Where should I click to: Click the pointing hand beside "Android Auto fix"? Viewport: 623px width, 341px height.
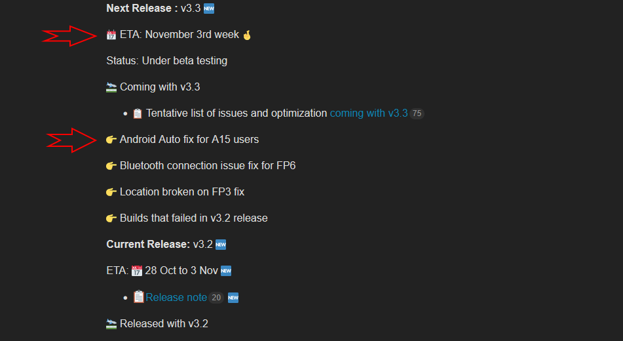111,140
